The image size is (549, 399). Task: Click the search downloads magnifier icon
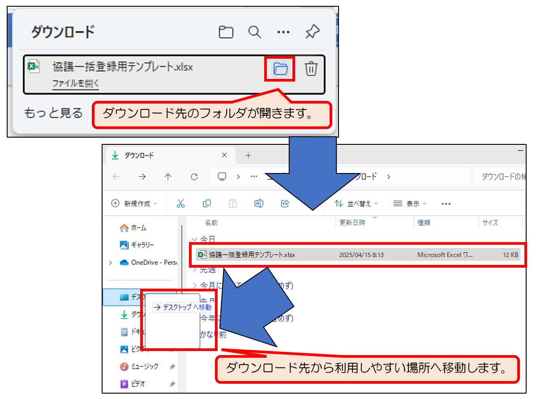coord(255,32)
